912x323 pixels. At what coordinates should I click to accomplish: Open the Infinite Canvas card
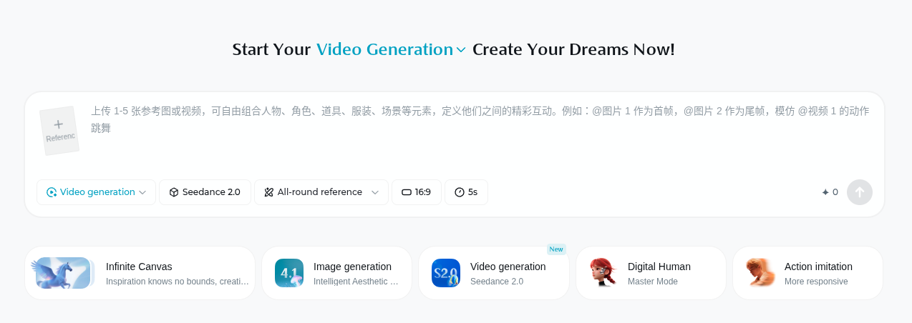[x=140, y=273]
